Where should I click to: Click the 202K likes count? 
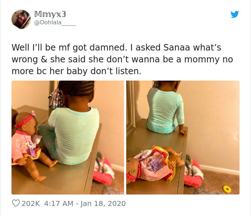point(30,203)
